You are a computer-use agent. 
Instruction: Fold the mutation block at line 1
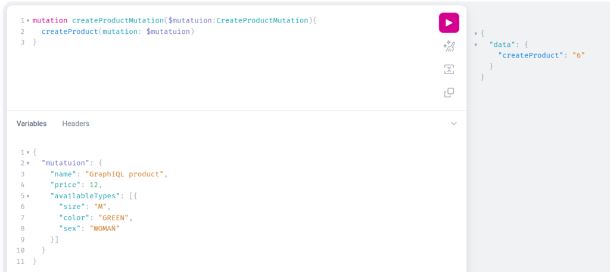28,21
